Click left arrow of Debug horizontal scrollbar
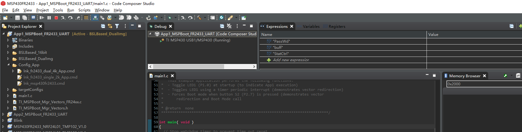Image resolution: width=522 pixels, height=132 pixels. (x=150, y=66)
